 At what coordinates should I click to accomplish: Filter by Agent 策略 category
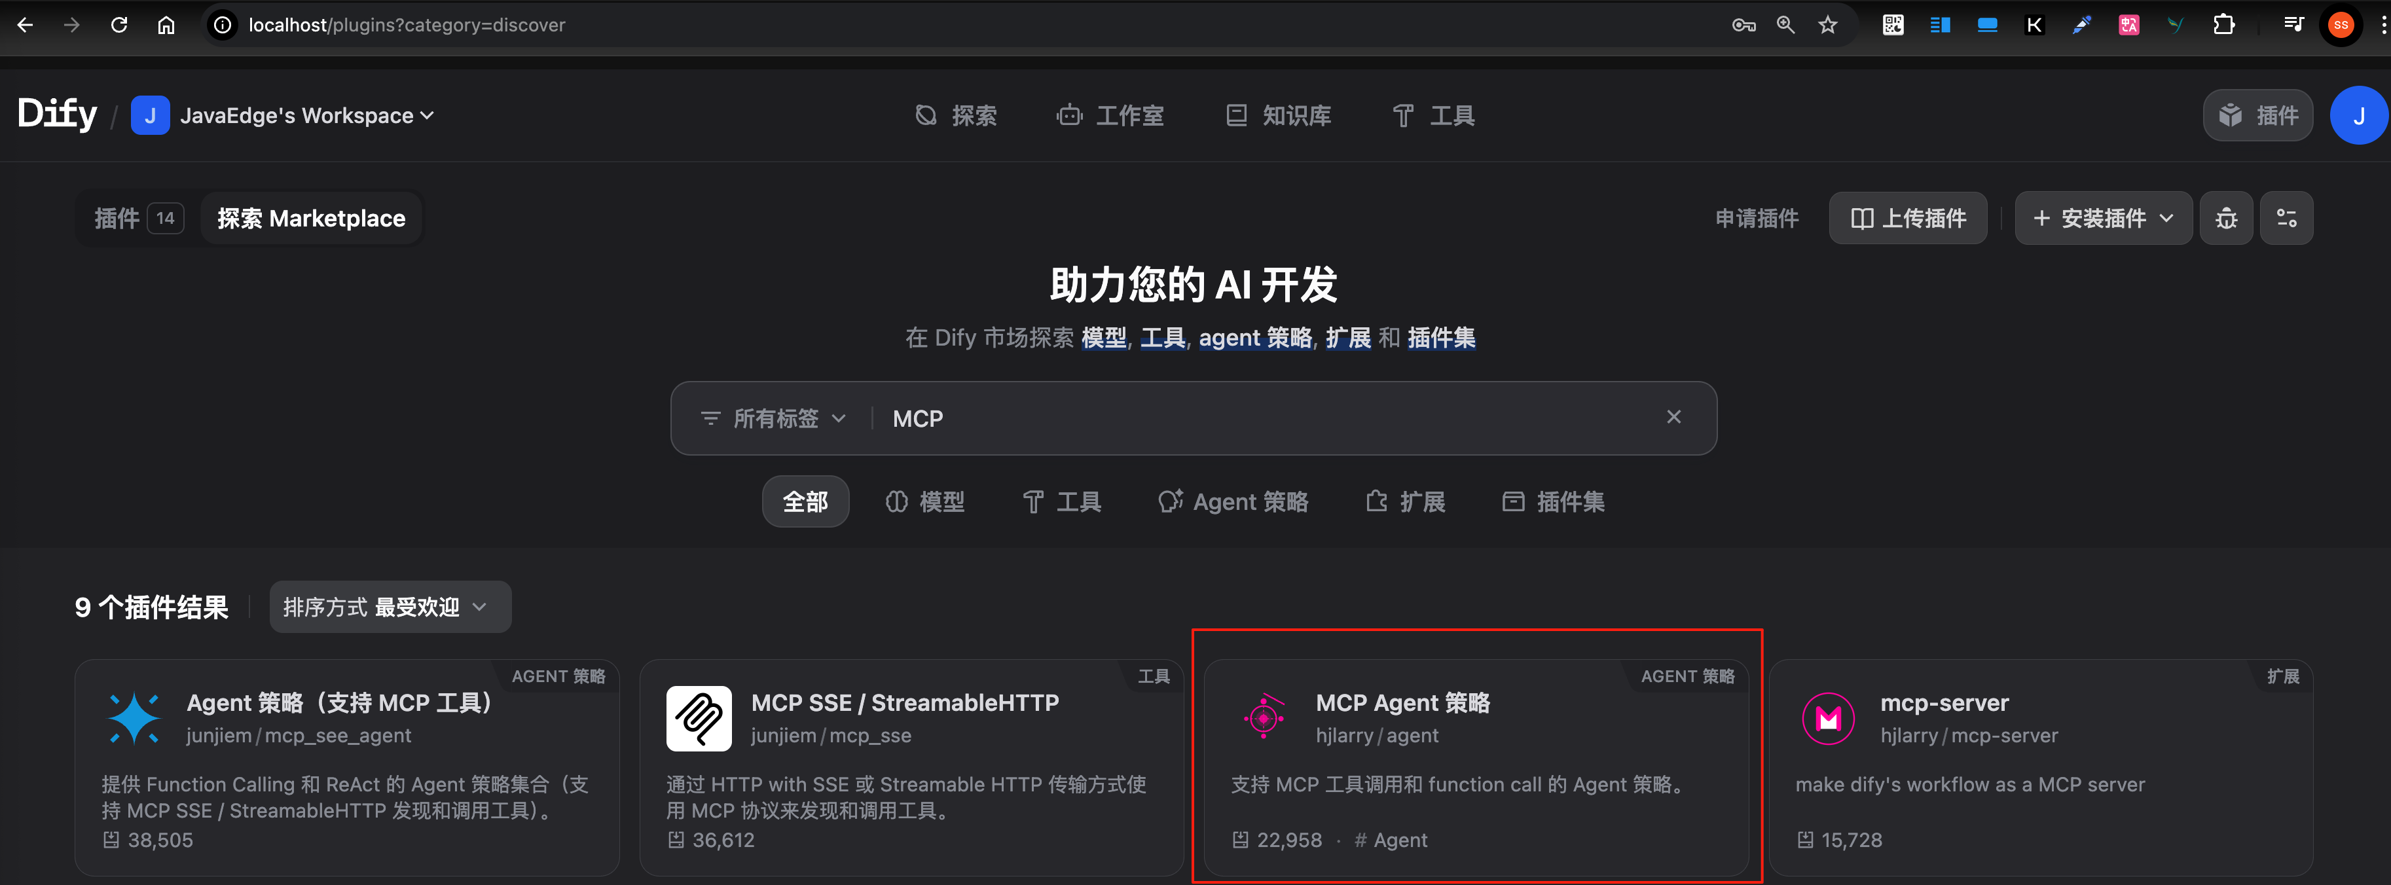point(1233,502)
